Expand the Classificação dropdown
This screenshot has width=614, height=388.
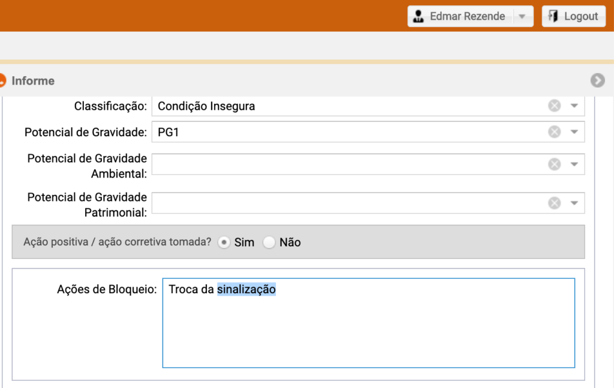pos(574,106)
